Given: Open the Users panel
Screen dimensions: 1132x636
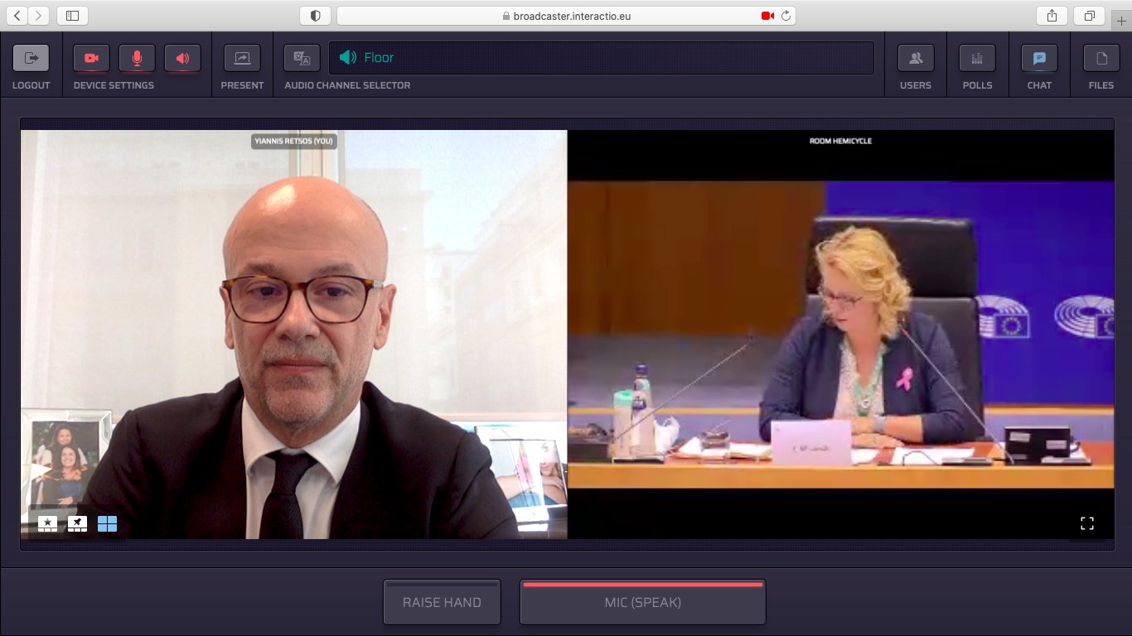Looking at the screenshot, I should click(916, 58).
